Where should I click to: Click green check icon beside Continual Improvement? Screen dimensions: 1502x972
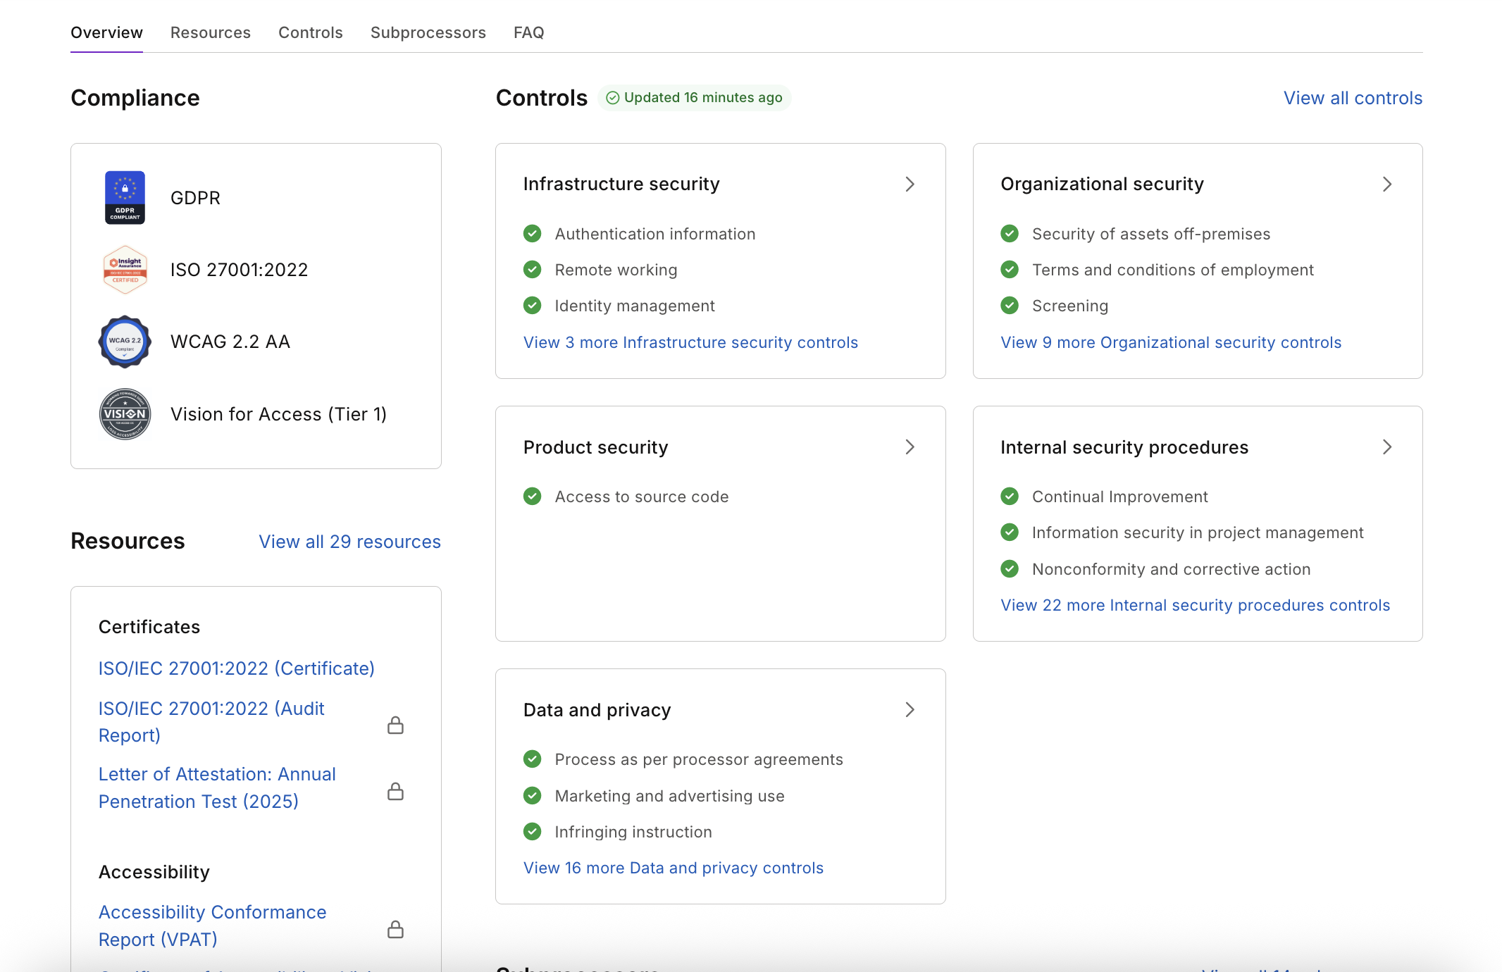click(1010, 497)
